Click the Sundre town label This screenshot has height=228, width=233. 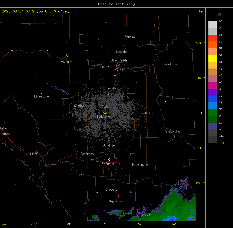tap(79, 106)
